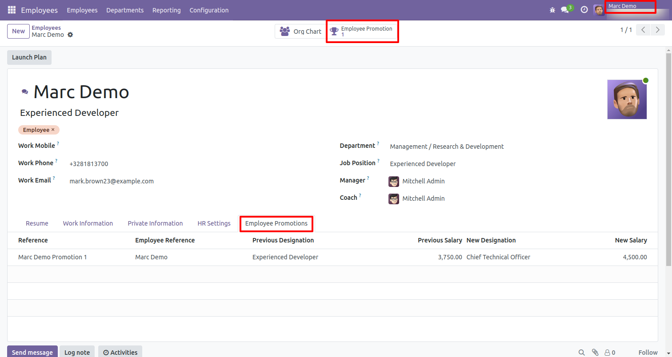
Task: Click the Launch Plan button
Action: point(29,57)
